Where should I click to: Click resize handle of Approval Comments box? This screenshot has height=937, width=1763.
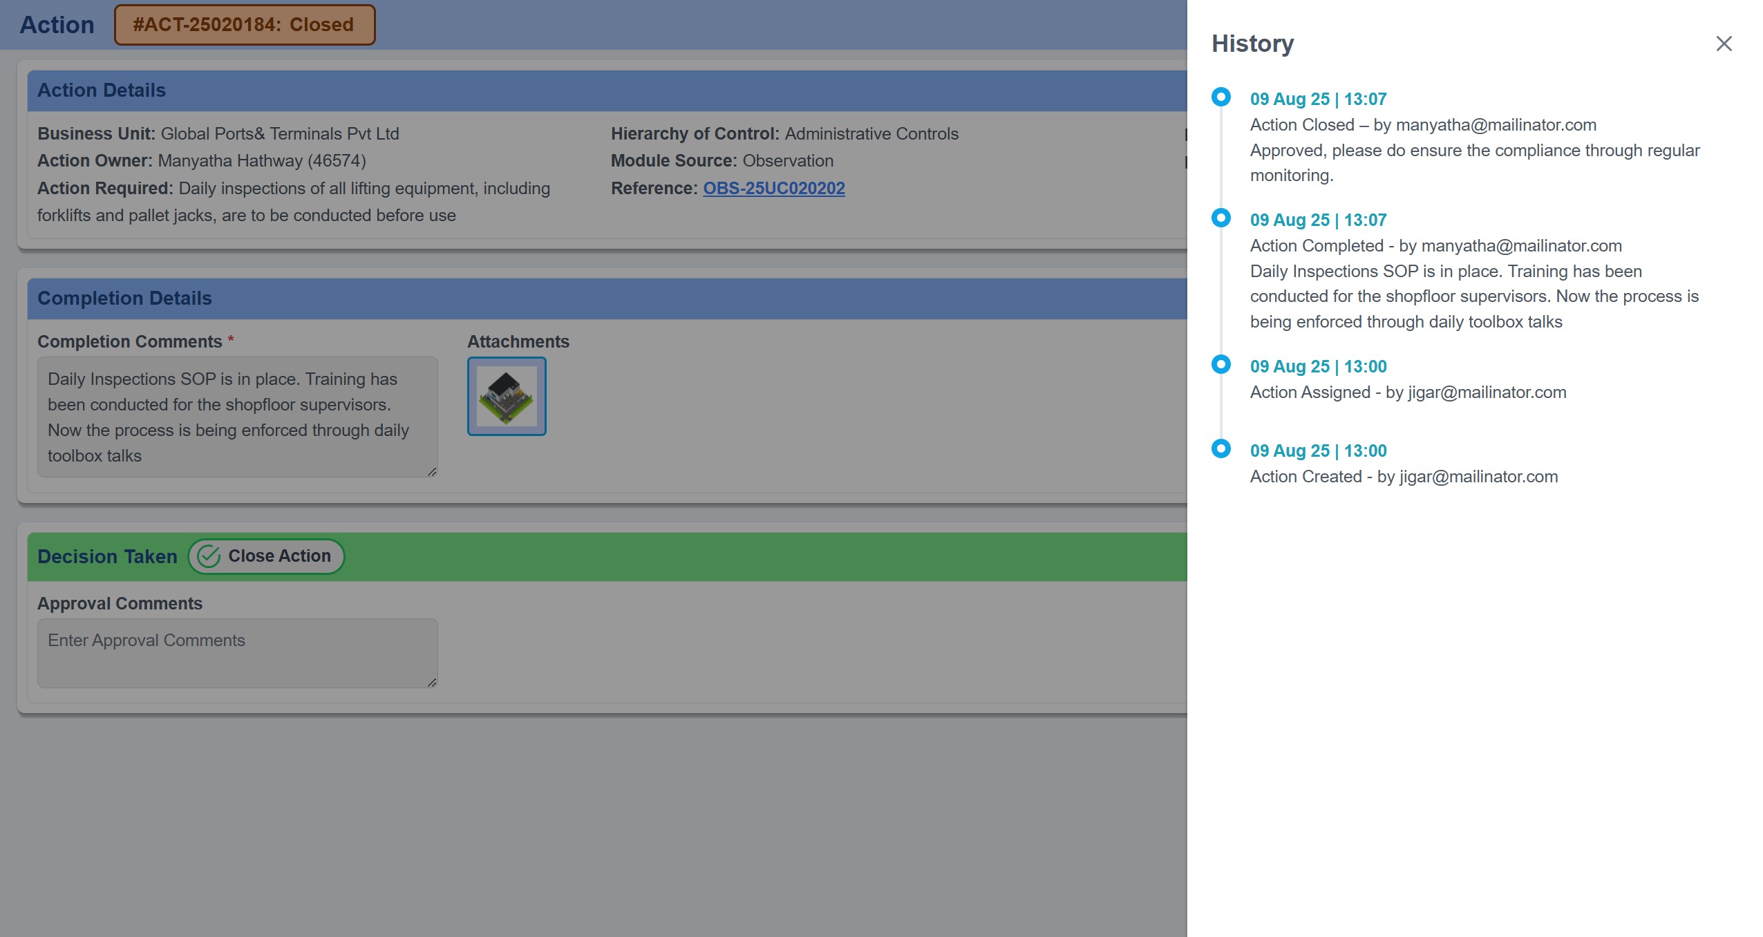click(x=432, y=683)
